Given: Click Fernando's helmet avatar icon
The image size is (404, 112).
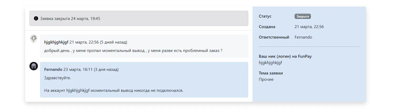Looking at the screenshot, I should [34, 66].
